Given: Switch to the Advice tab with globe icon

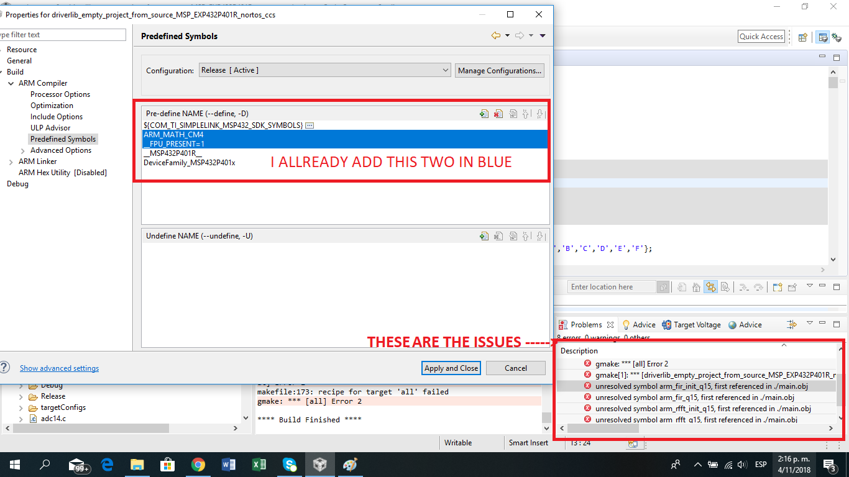Looking at the screenshot, I should tap(745, 324).
